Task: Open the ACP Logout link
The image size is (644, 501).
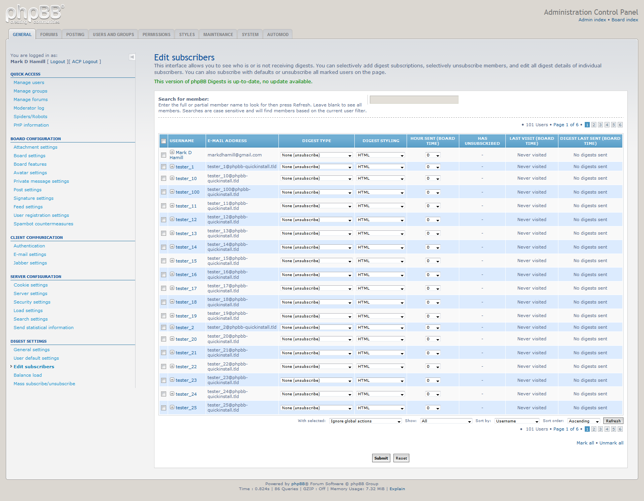Action: pyautogui.click(x=85, y=62)
